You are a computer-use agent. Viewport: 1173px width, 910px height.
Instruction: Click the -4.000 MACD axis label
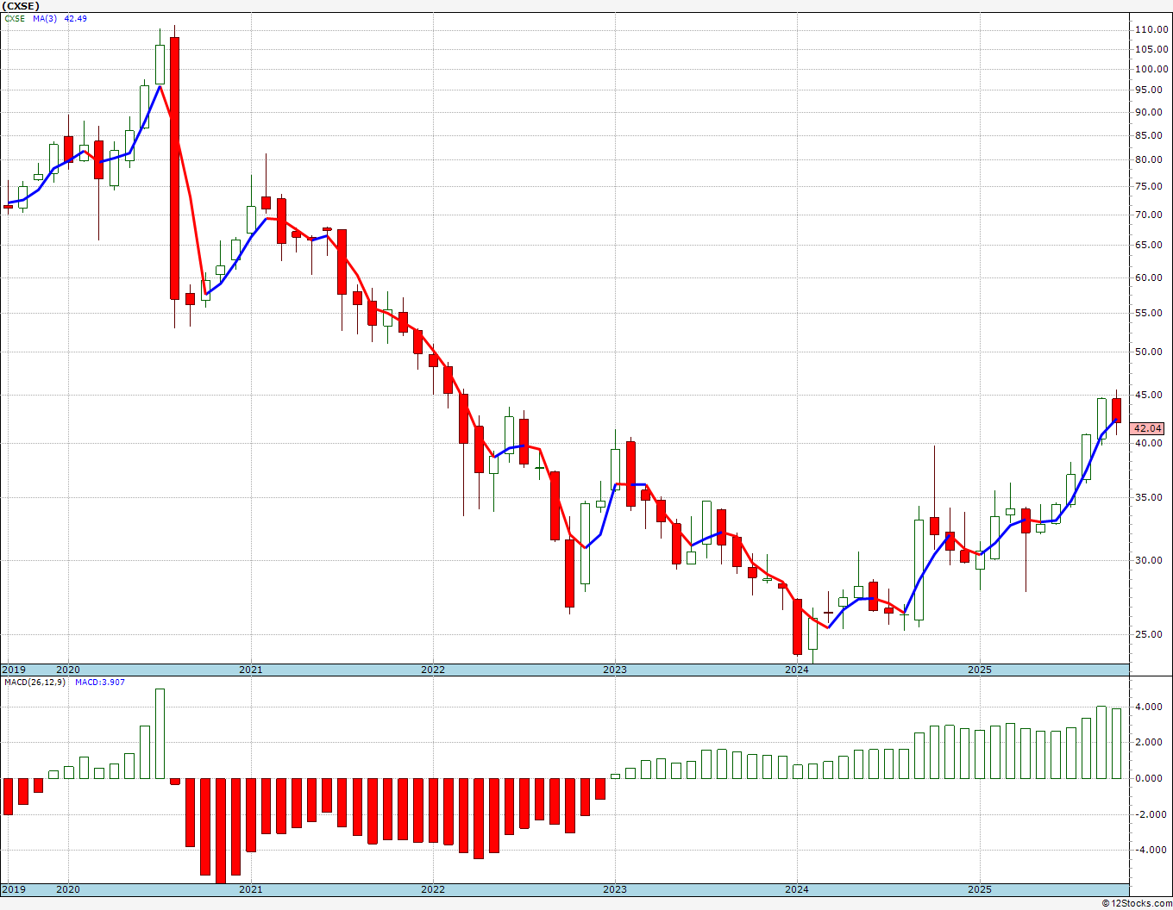click(x=1151, y=850)
